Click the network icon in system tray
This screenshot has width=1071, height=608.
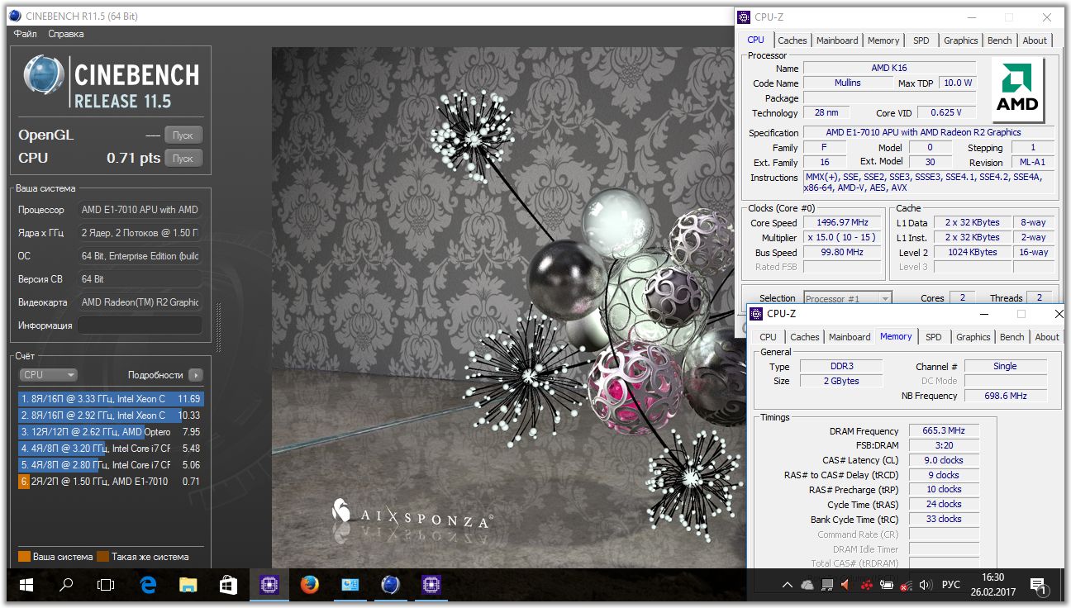(907, 585)
